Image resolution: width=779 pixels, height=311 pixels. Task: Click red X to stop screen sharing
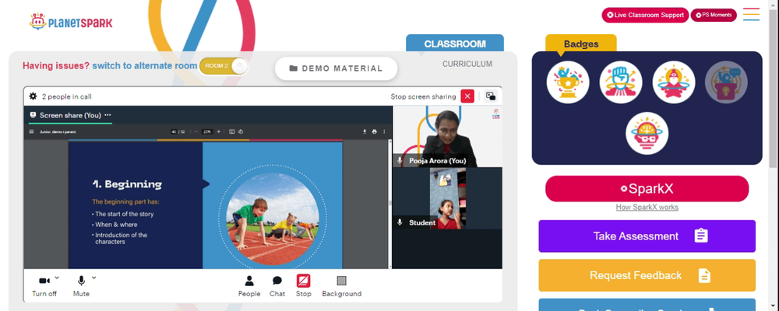tap(467, 96)
